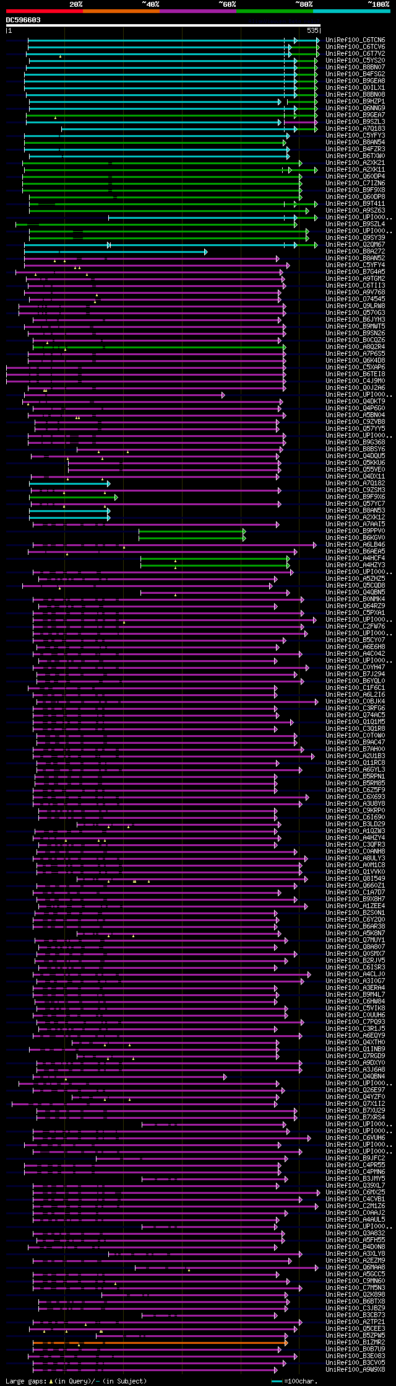The width and height of the screenshot is (396, 1386).
Task: Select hit label UniRef100_A5ZHZ5
Action: 355,579
